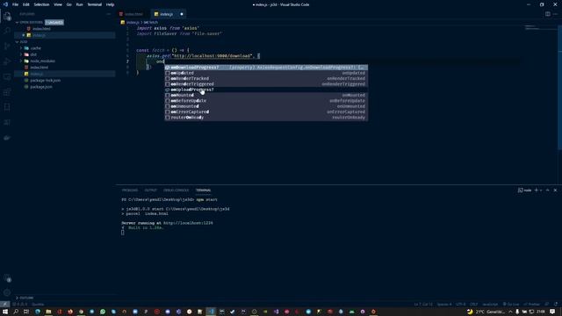Screen dimensions: 562x316
Task: Expand the Outline section
Action: (25, 298)
